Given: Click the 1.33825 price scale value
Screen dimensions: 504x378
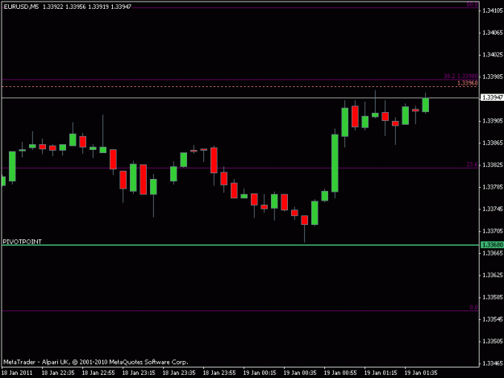Looking at the screenshot, I should tap(493, 165).
